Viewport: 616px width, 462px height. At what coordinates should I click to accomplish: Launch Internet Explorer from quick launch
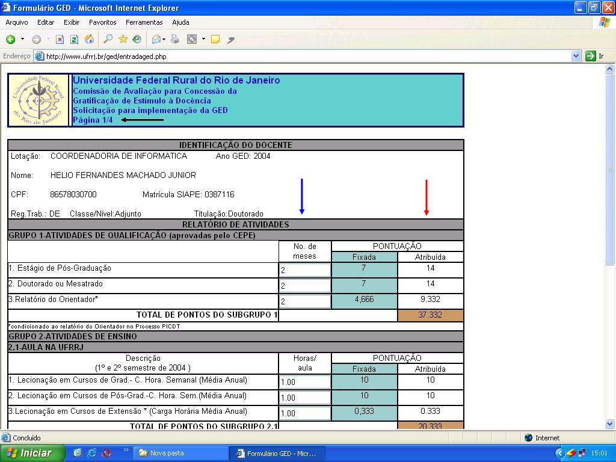pyautogui.click(x=91, y=453)
